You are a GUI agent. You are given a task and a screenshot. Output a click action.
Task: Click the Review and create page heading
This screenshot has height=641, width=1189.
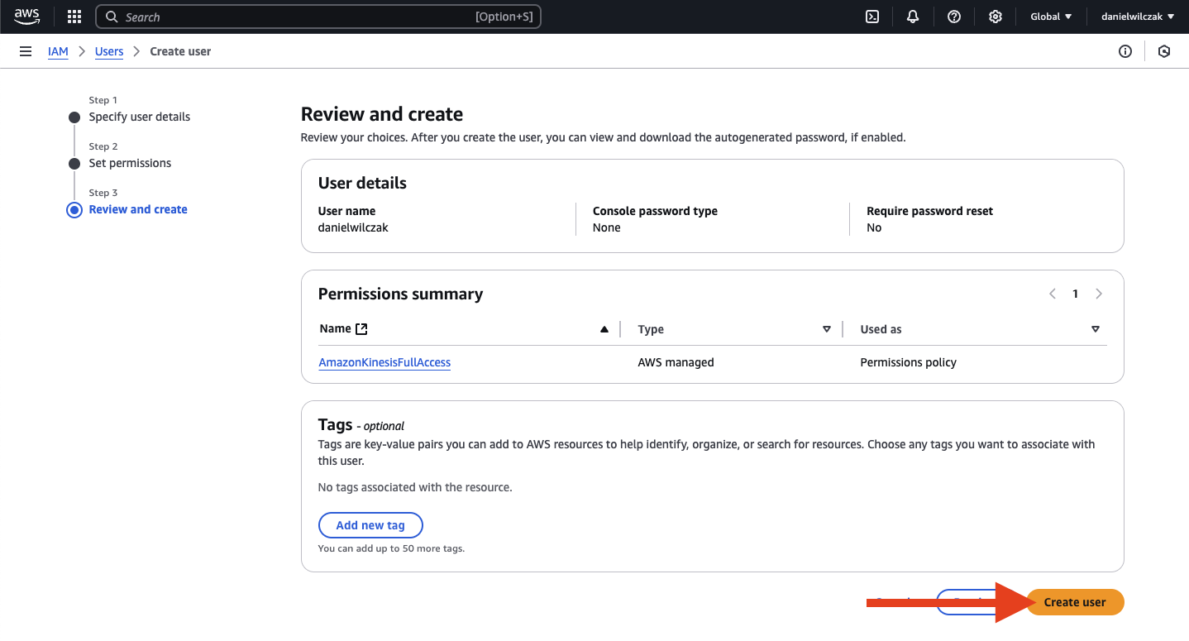[382, 114]
